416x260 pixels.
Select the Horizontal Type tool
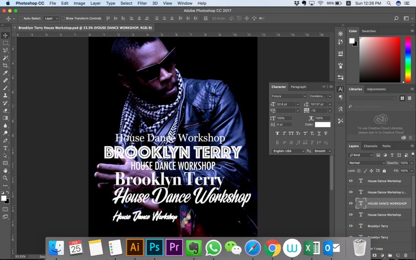click(5, 148)
